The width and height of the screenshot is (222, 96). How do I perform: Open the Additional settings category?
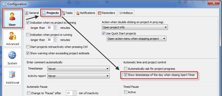12,76
